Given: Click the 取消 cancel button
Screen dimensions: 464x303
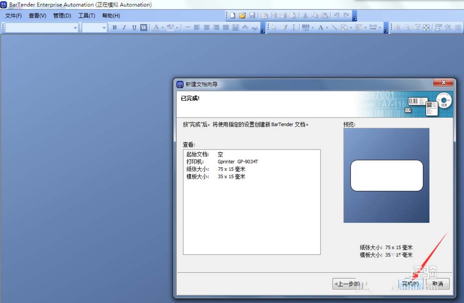Looking at the screenshot, I should (x=438, y=284).
